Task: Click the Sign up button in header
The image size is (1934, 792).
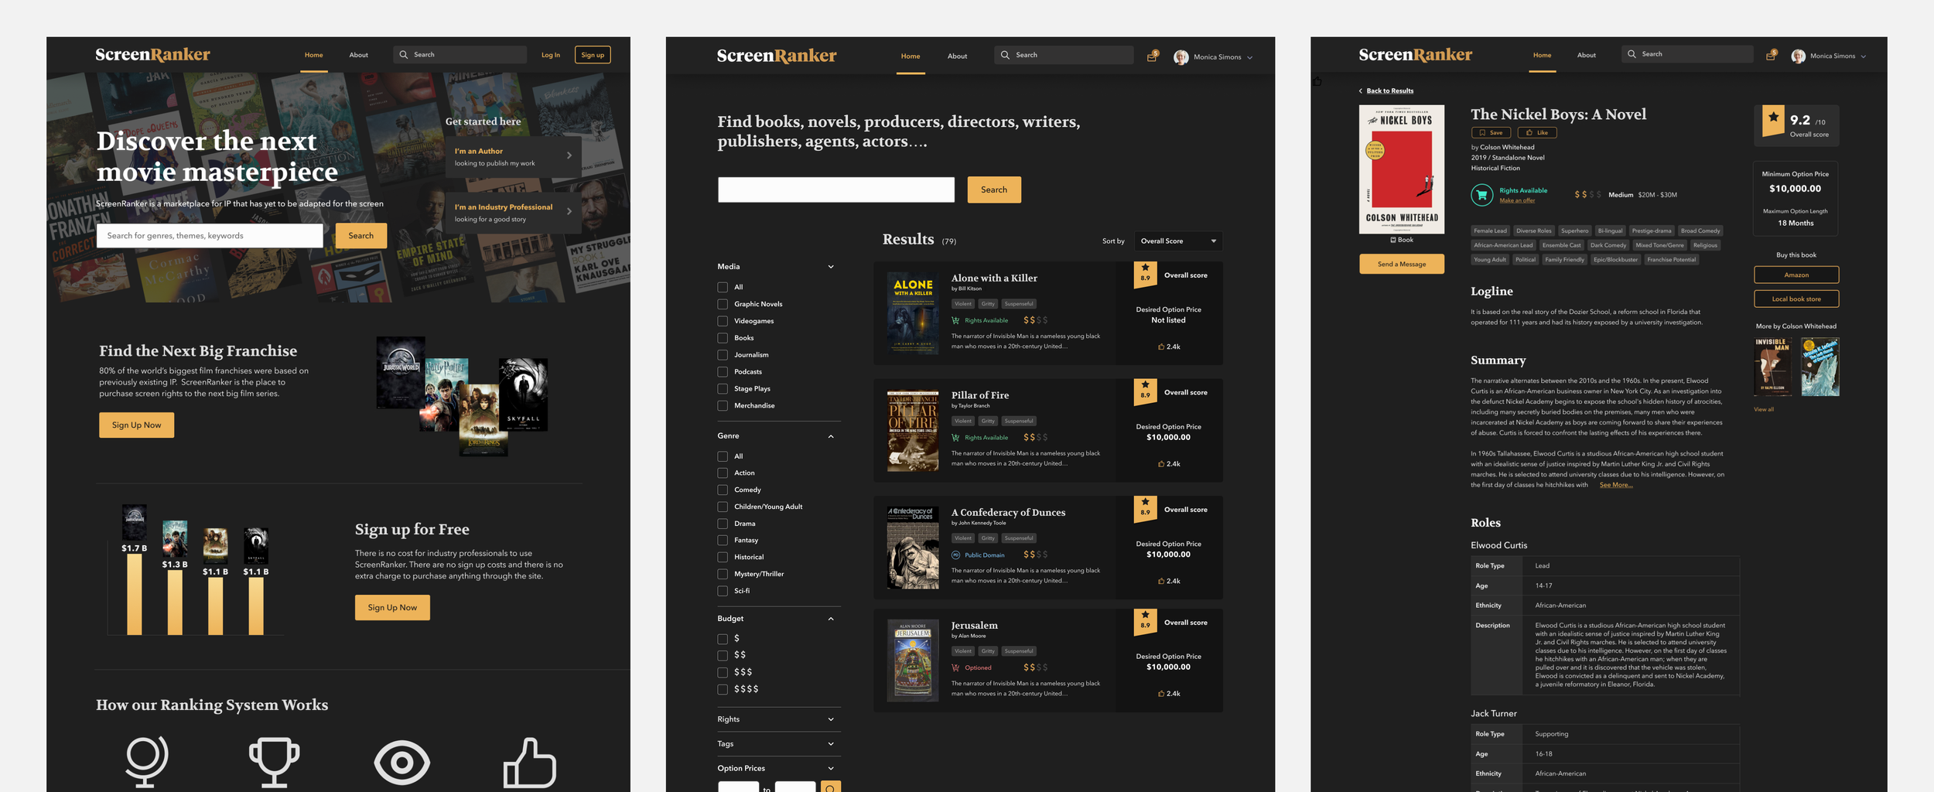Action: tap(593, 55)
